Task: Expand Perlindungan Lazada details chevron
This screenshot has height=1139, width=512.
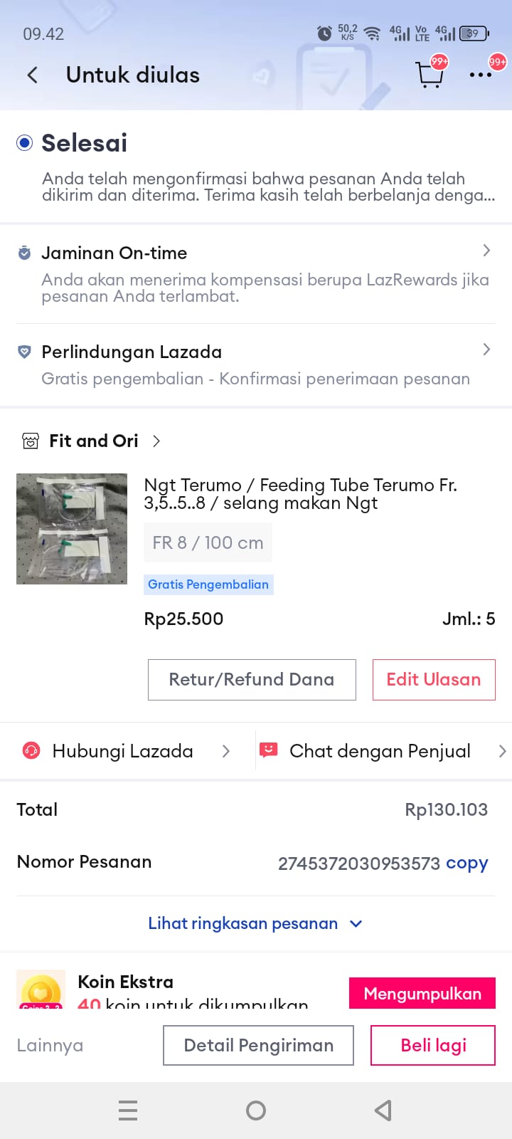Action: pos(486,350)
